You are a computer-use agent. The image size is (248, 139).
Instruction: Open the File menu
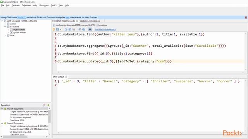point(3,5)
